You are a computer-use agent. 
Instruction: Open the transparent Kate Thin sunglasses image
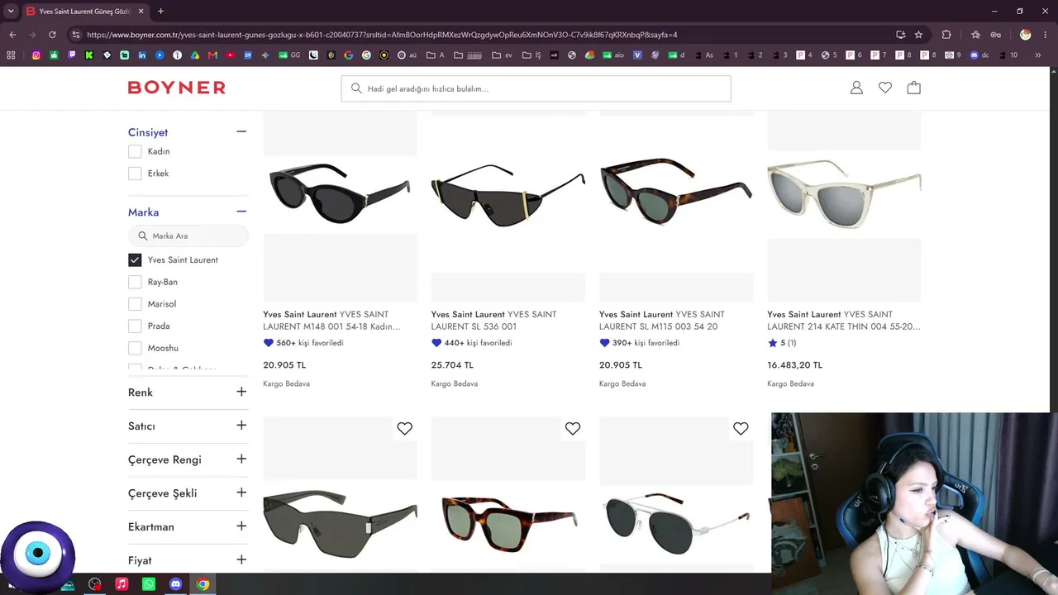click(844, 194)
